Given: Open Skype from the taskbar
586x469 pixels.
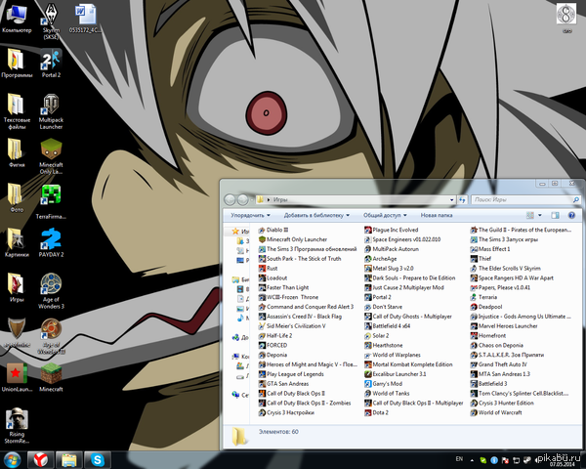Looking at the screenshot, I should pos(98,458).
